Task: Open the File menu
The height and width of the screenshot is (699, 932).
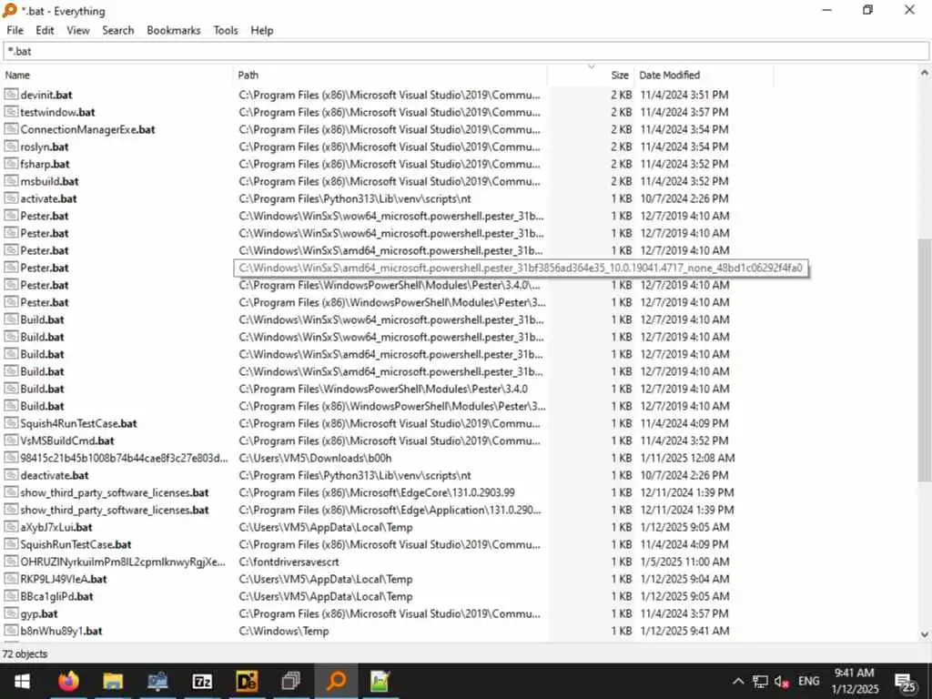Action: pyautogui.click(x=15, y=30)
